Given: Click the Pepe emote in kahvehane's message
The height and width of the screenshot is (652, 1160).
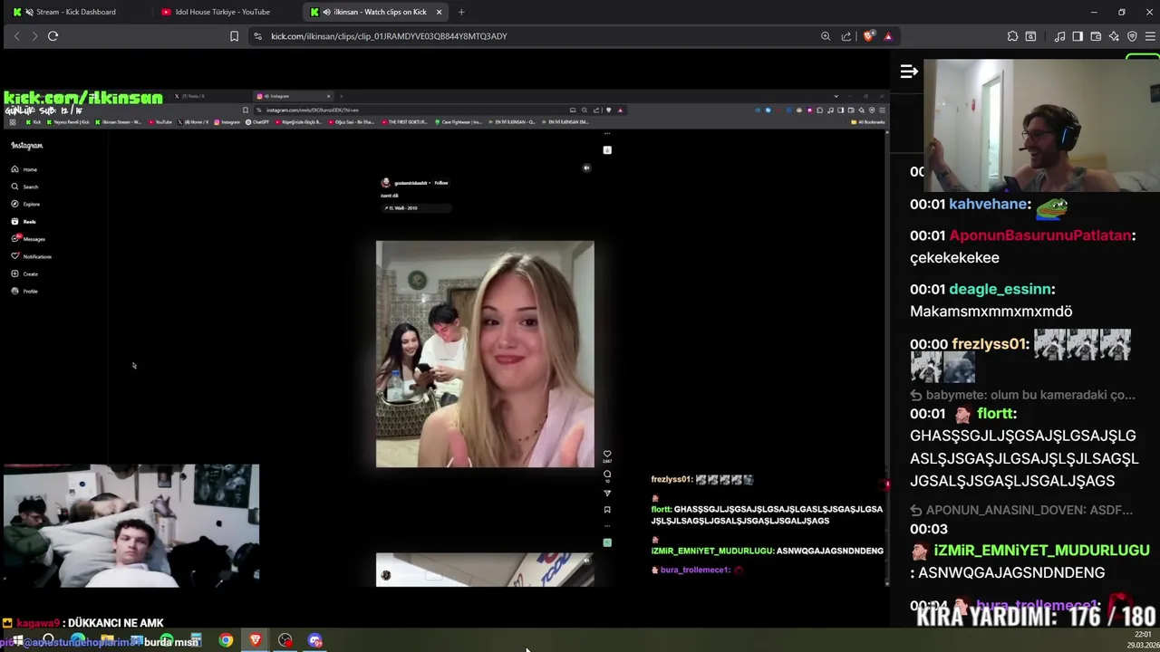Looking at the screenshot, I should pos(1052,206).
